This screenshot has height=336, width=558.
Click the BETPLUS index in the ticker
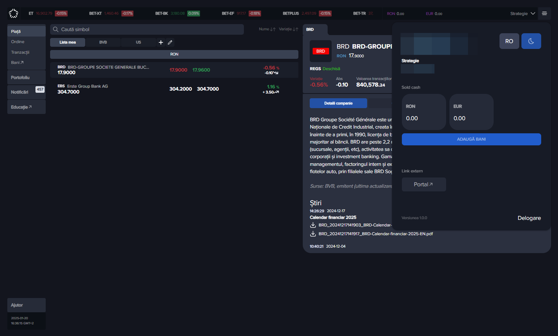point(307,14)
